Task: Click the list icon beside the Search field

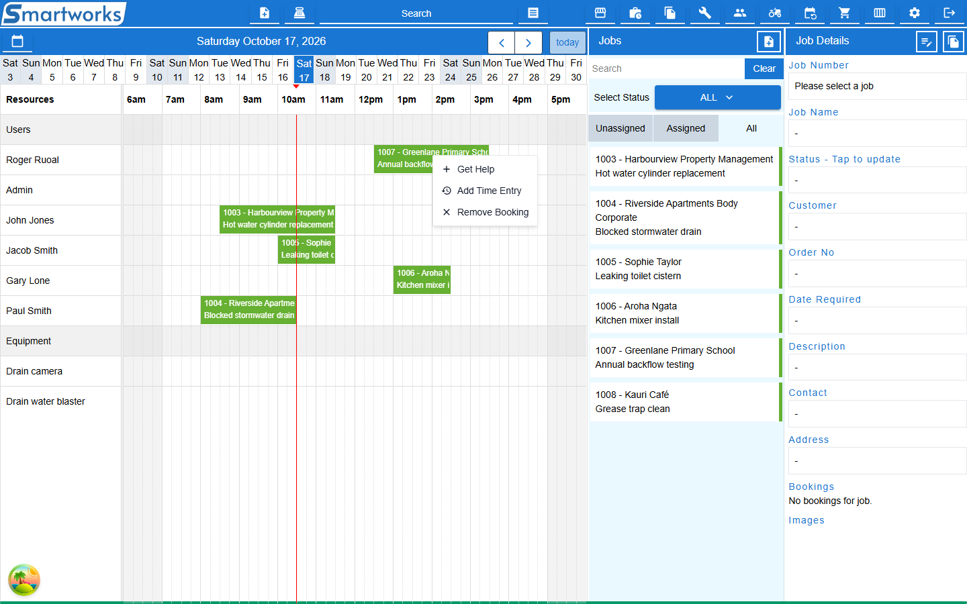Action: coord(533,13)
